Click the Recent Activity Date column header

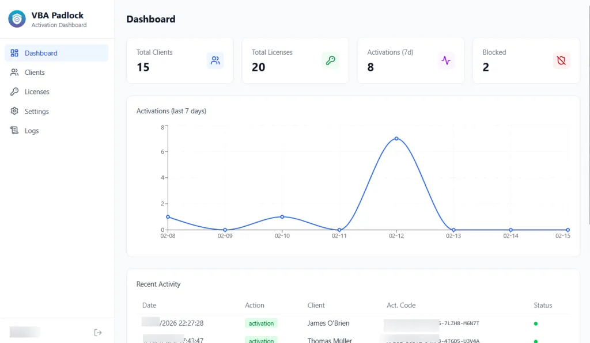pyautogui.click(x=149, y=305)
